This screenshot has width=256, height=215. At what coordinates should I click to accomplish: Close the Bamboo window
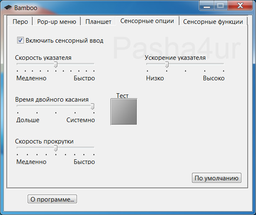point(240,6)
